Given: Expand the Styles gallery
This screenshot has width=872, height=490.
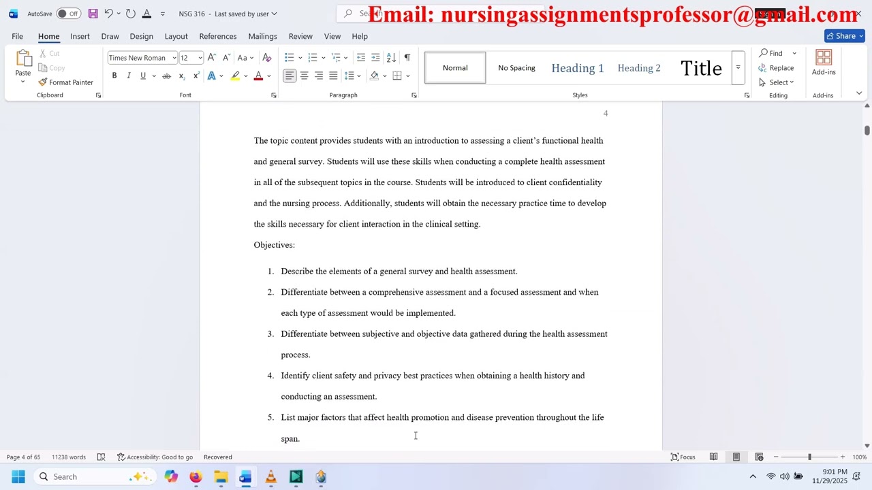Looking at the screenshot, I should [x=738, y=68].
